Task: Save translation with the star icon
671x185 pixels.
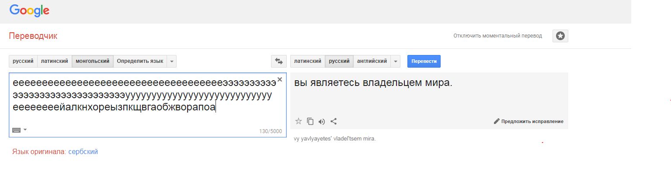Action: [299, 121]
